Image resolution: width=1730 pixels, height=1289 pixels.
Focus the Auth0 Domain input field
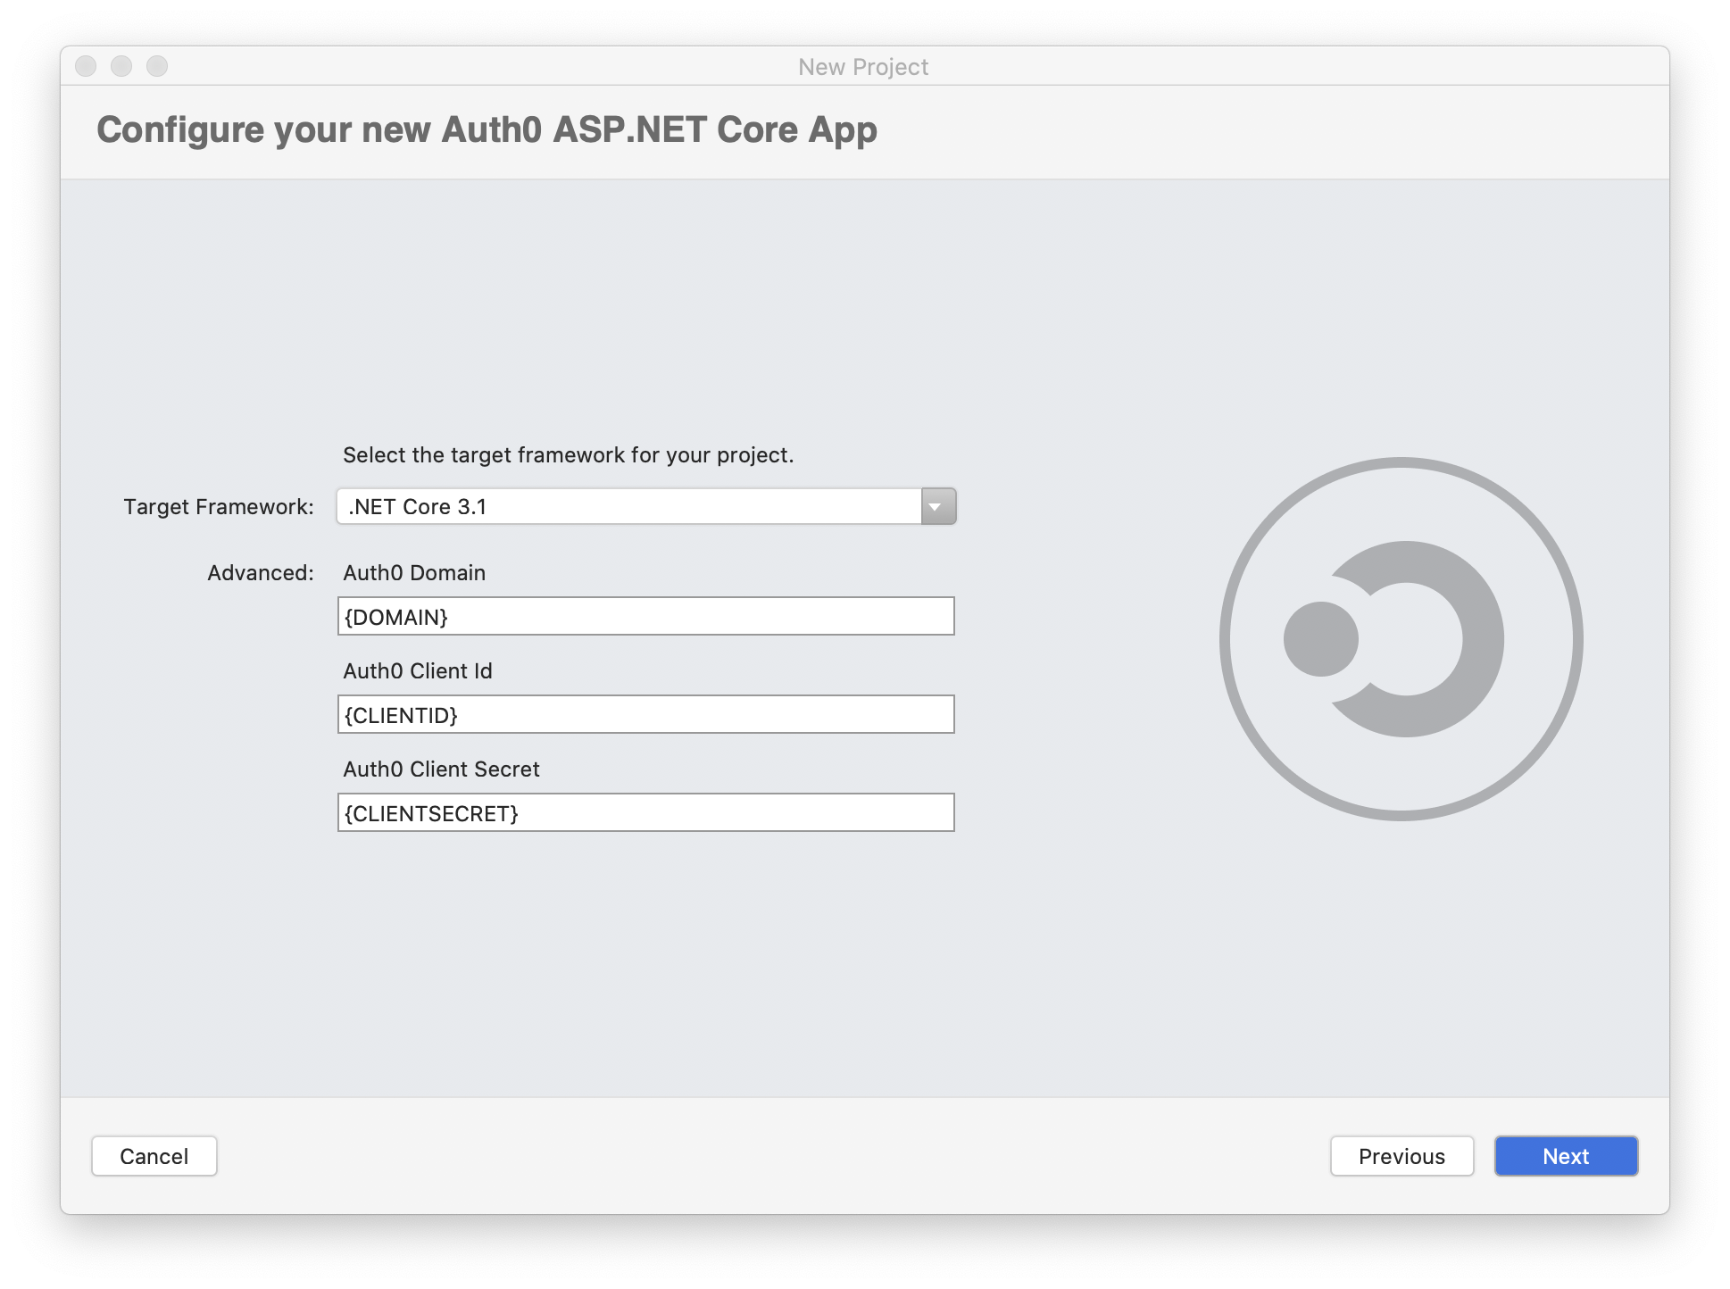tap(645, 616)
